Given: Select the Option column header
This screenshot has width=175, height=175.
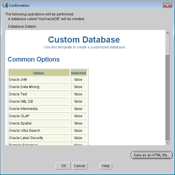Looking at the screenshot, I should pyautogui.click(x=39, y=73).
